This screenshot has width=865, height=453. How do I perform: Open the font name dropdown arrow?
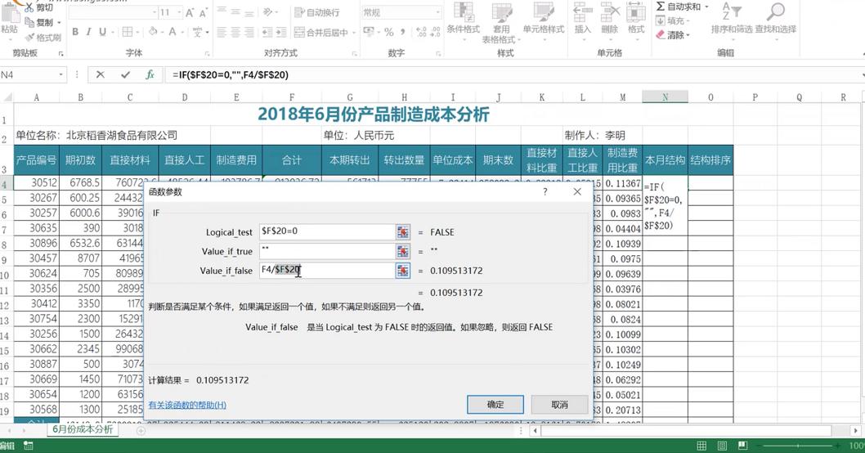155,12
